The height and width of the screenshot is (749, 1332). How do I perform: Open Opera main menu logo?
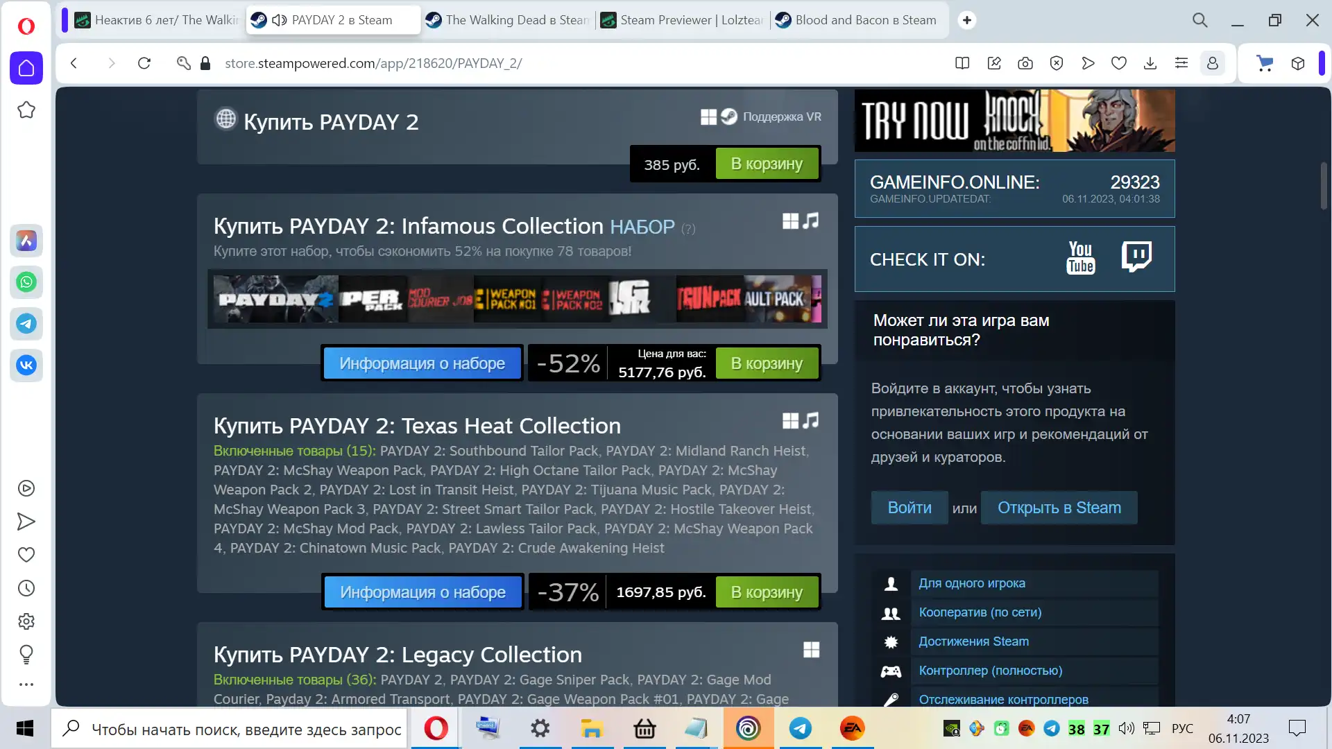click(26, 26)
